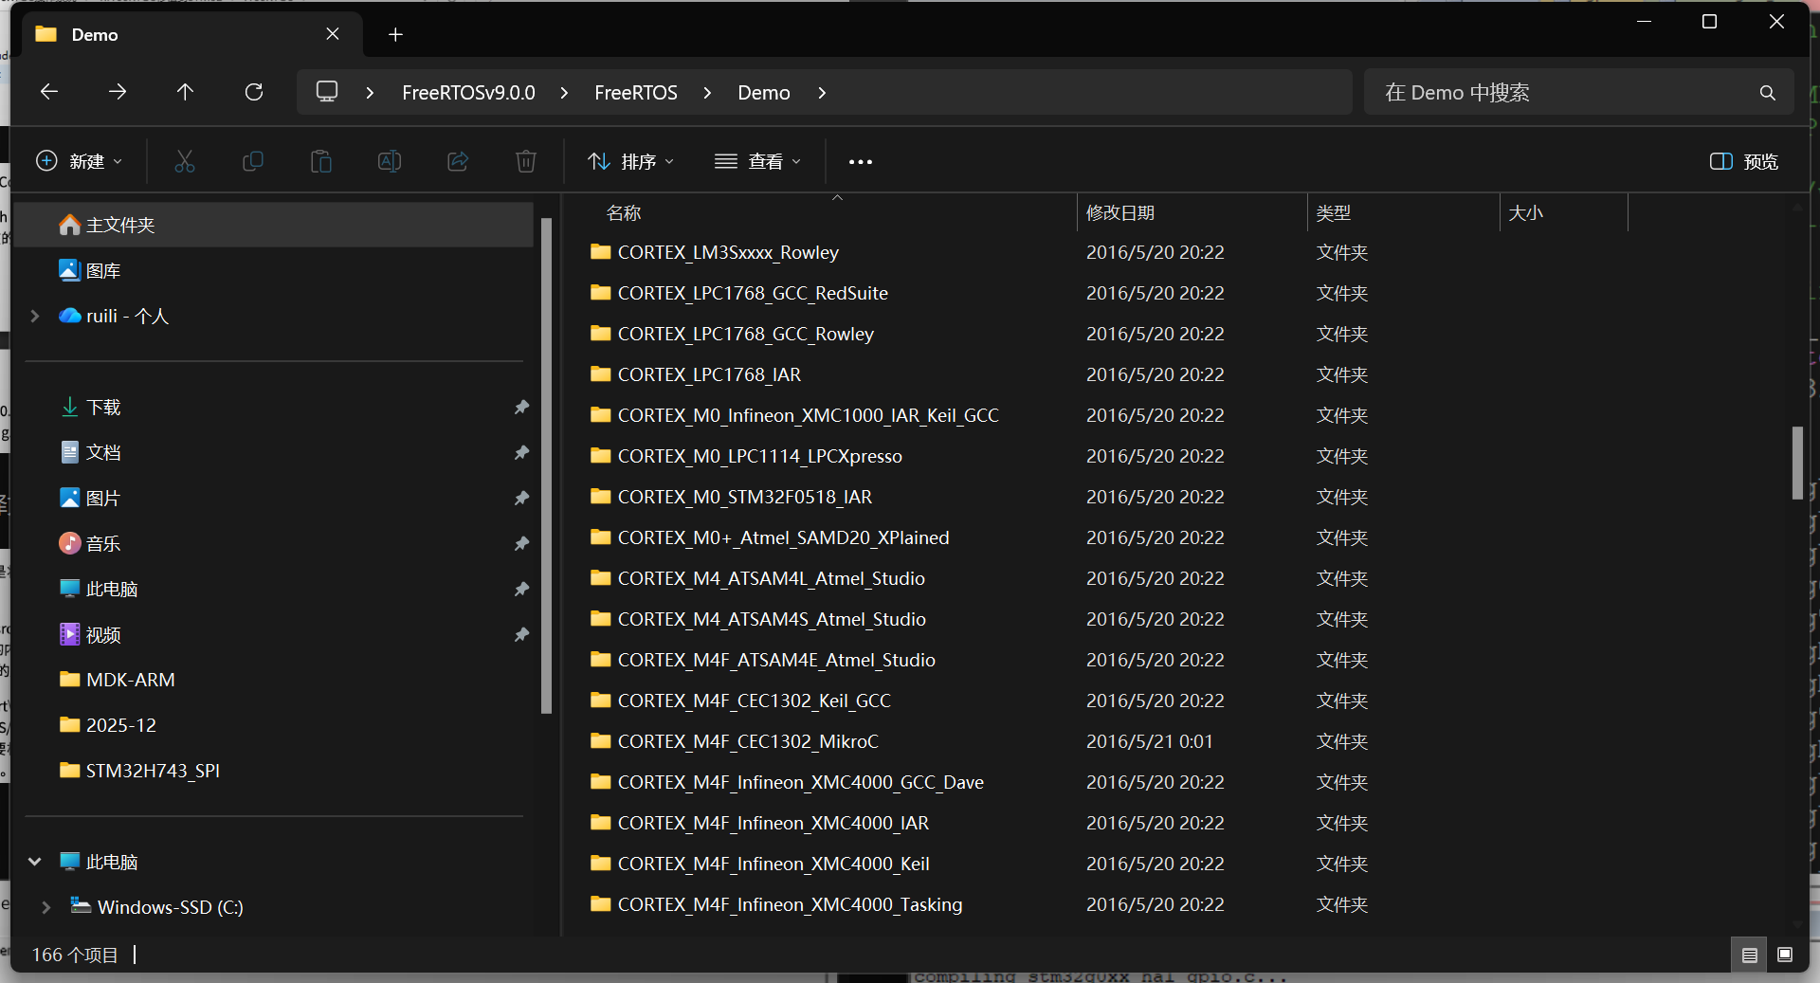Navigate to FreeRTOS breadcrumb
This screenshot has height=983, width=1820.
(636, 93)
